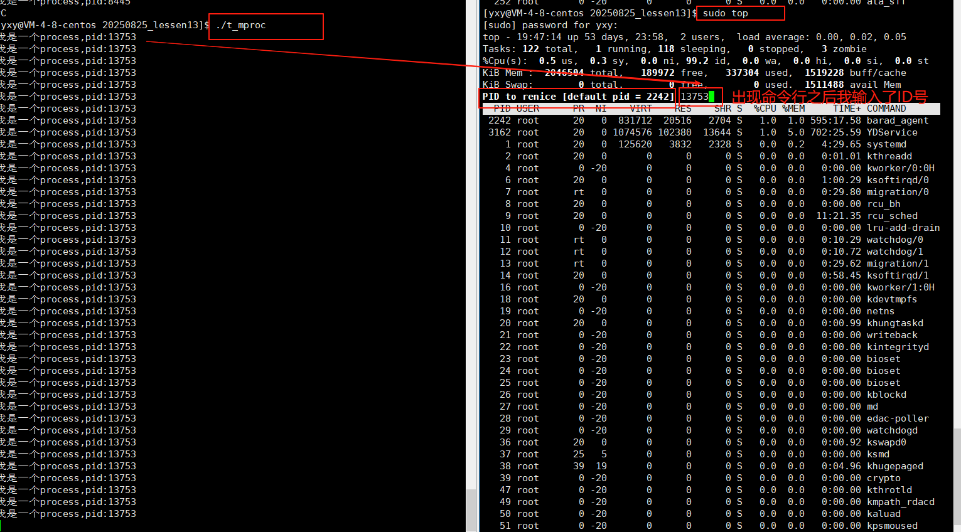Select the khugepaged process row
Viewport: 961px width, 532px height.
(x=711, y=466)
